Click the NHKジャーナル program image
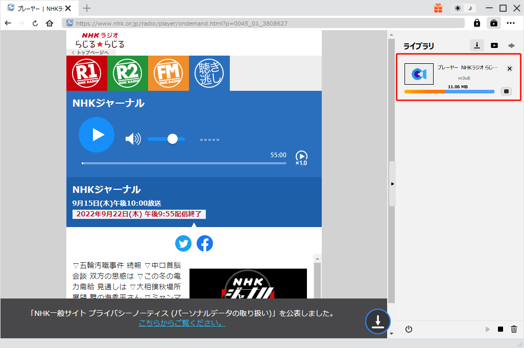The height and width of the screenshot is (348, 524). [x=248, y=284]
